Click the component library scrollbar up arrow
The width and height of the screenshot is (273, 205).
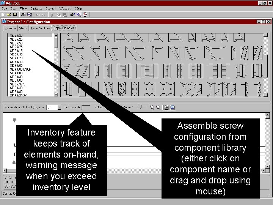coord(265,35)
